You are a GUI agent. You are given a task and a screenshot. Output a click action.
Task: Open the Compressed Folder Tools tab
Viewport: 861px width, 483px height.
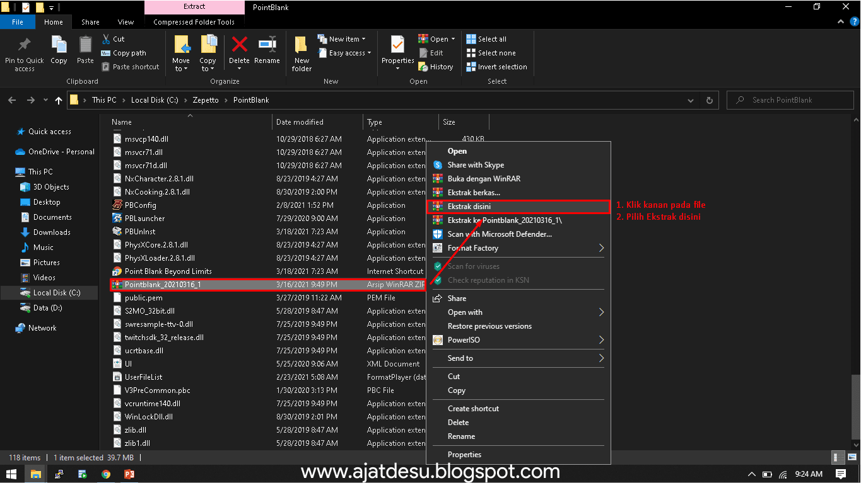click(194, 22)
